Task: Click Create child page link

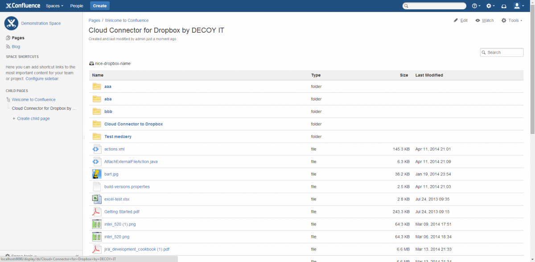Action: click(33, 119)
